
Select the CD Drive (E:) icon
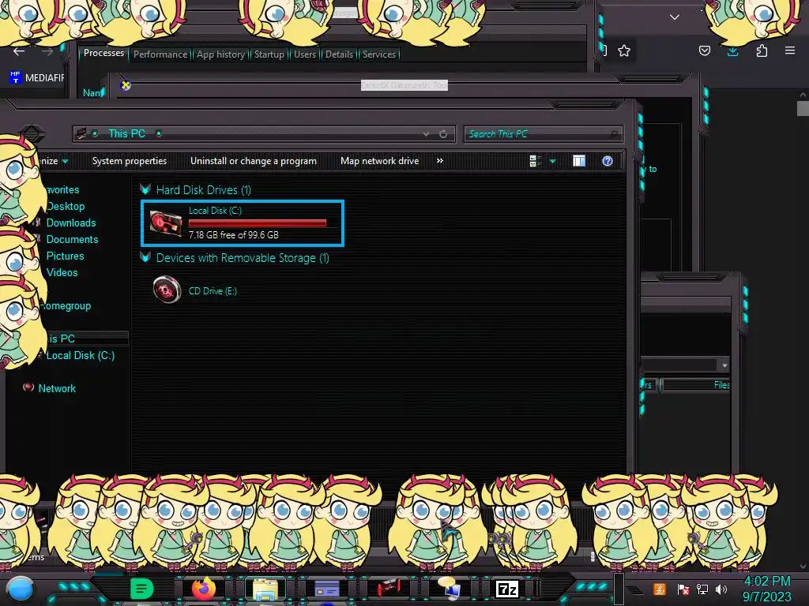(x=167, y=290)
